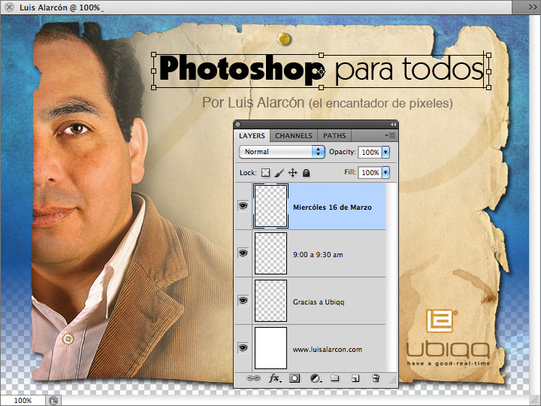Click the Layers panel scrollbar
This screenshot has width=541, height=406.
[x=391, y=277]
